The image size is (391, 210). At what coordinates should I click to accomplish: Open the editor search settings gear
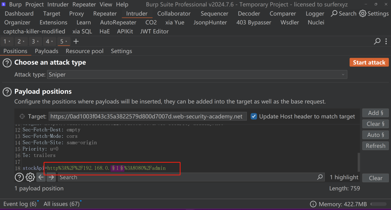pyautogui.click(x=30, y=177)
